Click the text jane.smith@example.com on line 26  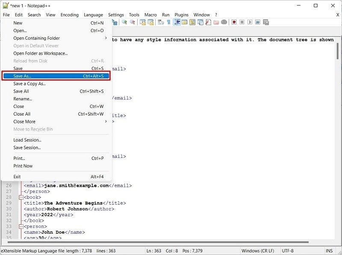coord(77,185)
